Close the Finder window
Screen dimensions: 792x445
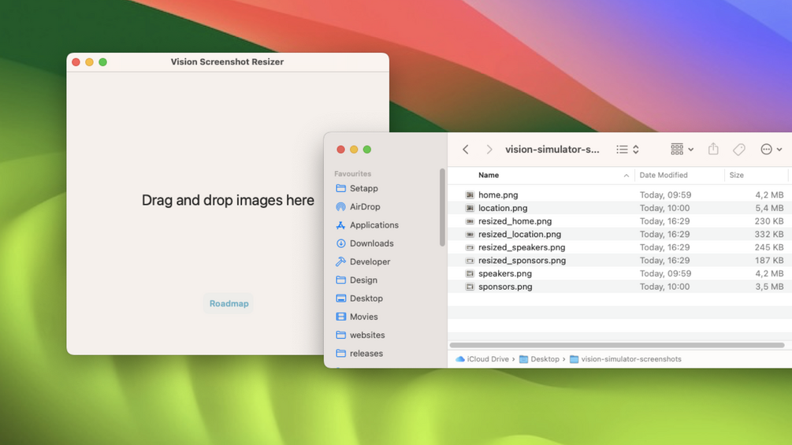340,150
